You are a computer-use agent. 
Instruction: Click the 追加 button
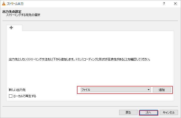162,90
